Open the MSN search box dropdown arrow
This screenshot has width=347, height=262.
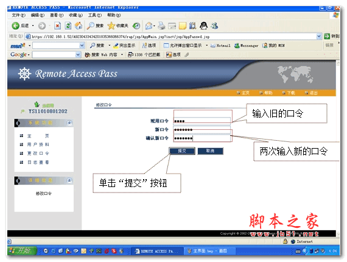(82, 46)
